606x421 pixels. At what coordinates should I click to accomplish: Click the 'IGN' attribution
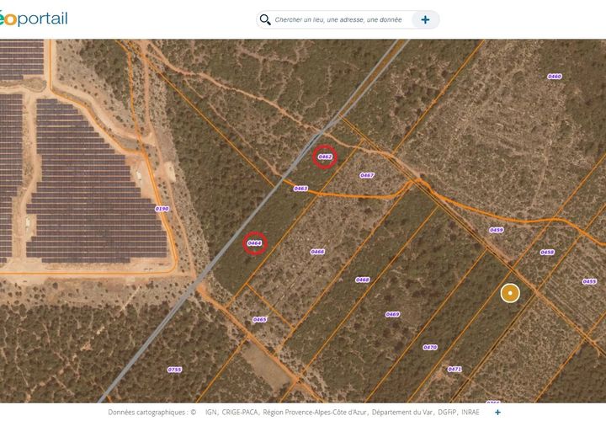tap(211, 412)
